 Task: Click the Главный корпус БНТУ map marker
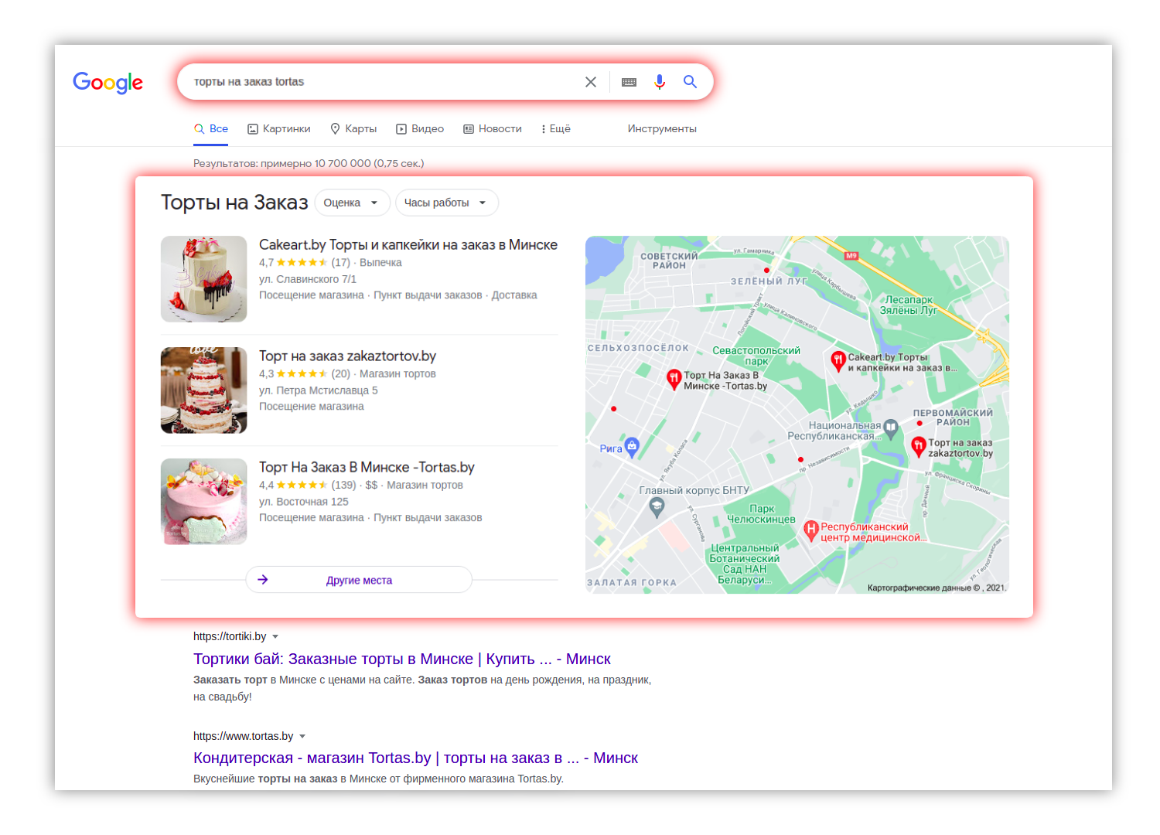(657, 507)
